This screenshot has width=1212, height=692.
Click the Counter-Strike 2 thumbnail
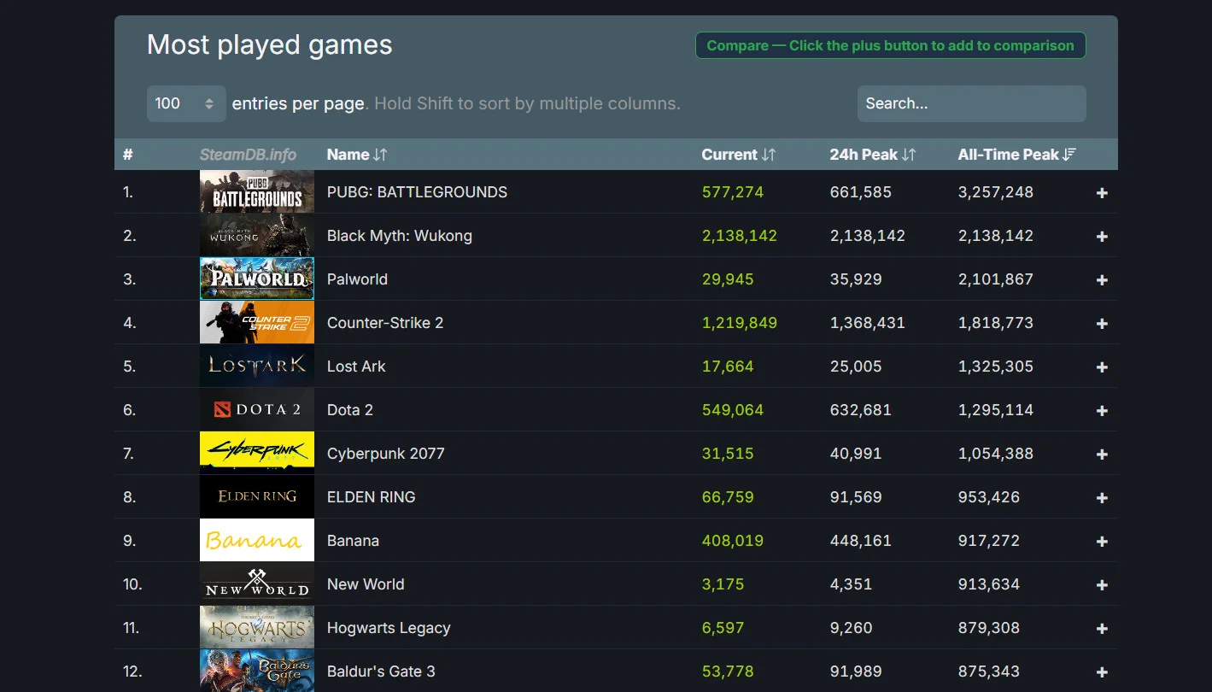(x=257, y=322)
